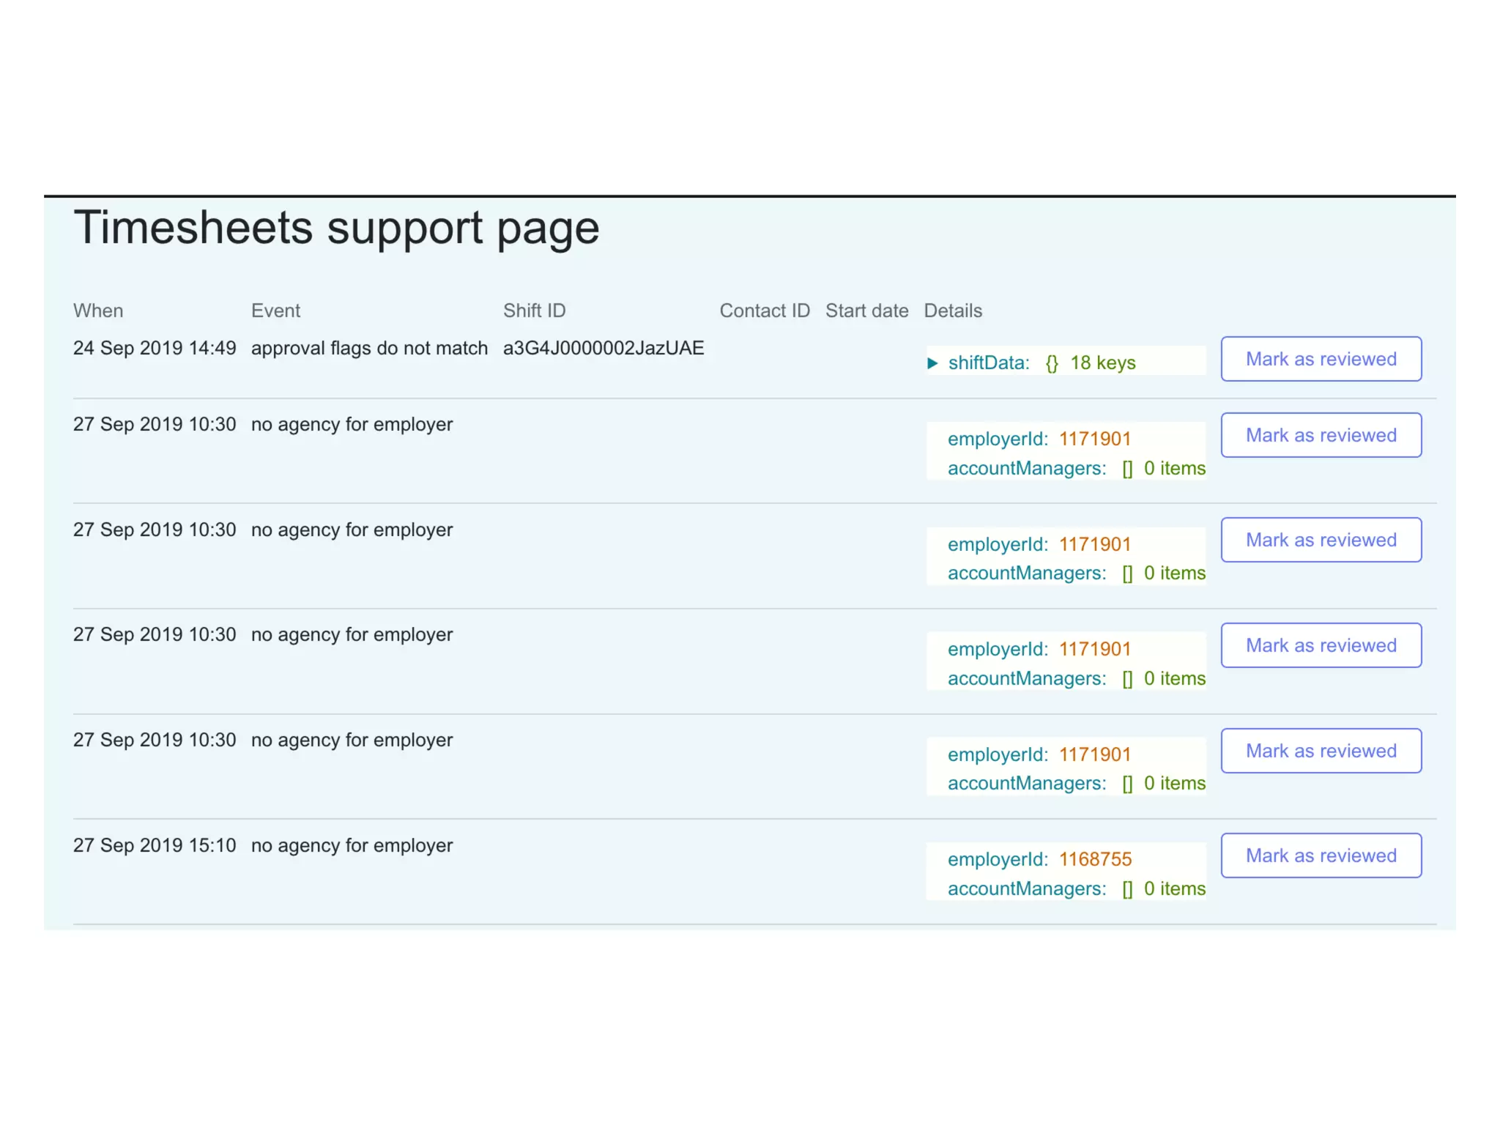Mark the 24 Sep 14:49 entry as reviewed
Image resolution: width=1500 pixels, height=1125 pixels.
click(x=1321, y=359)
